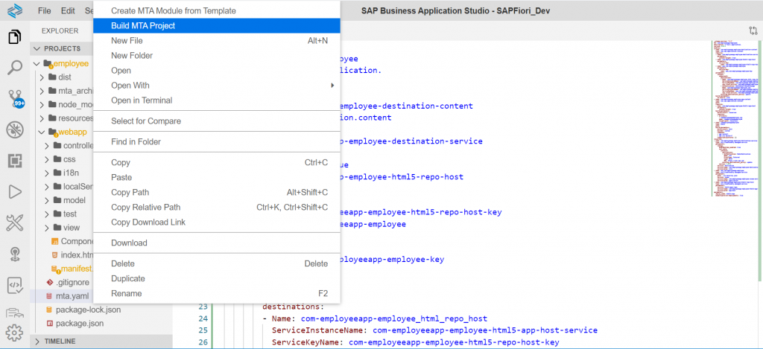
Task: Choose Build MTA Project from context menu
Action: coord(217,26)
